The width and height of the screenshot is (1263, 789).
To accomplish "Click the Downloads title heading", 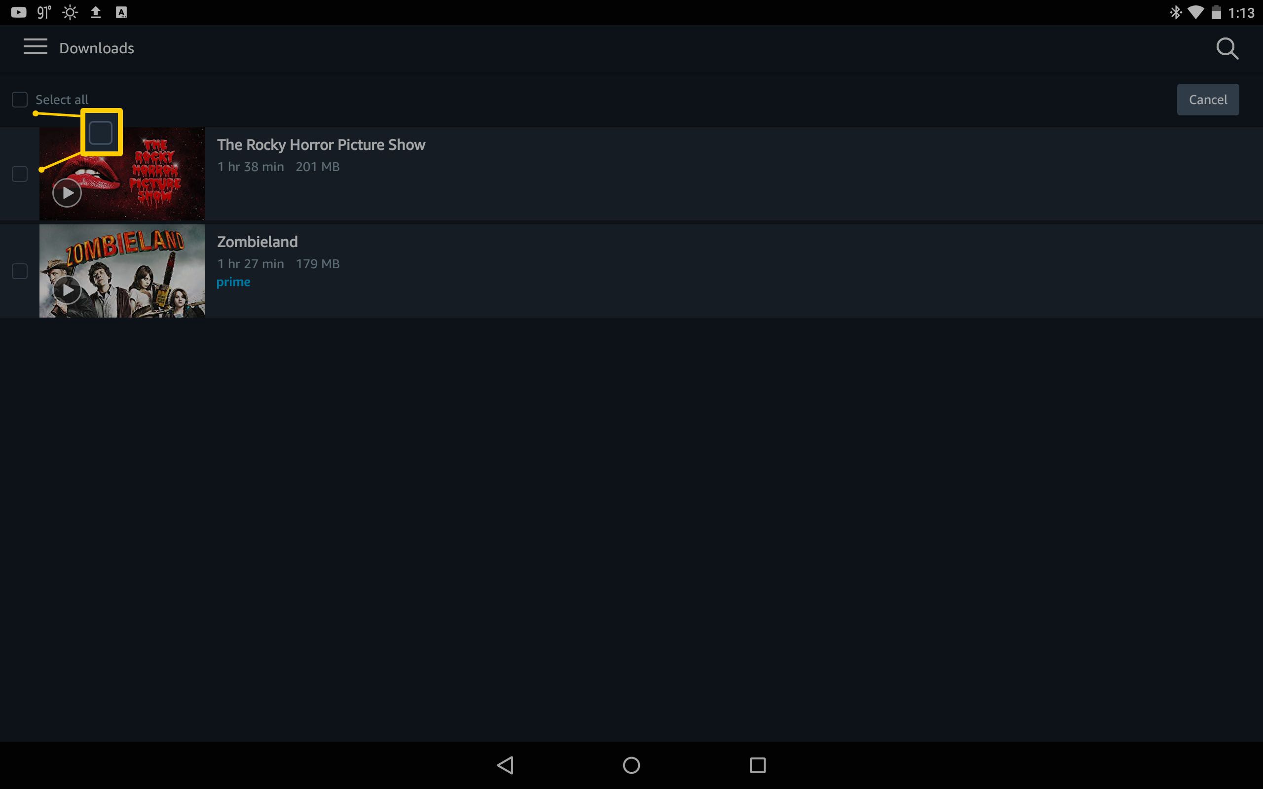I will [x=96, y=48].
